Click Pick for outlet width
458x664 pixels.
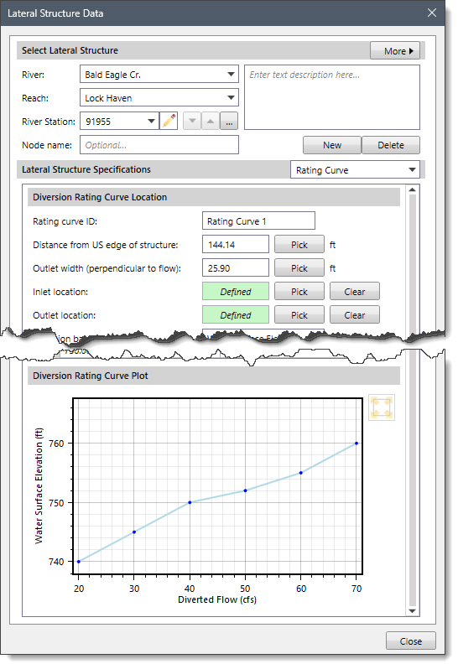click(x=299, y=268)
